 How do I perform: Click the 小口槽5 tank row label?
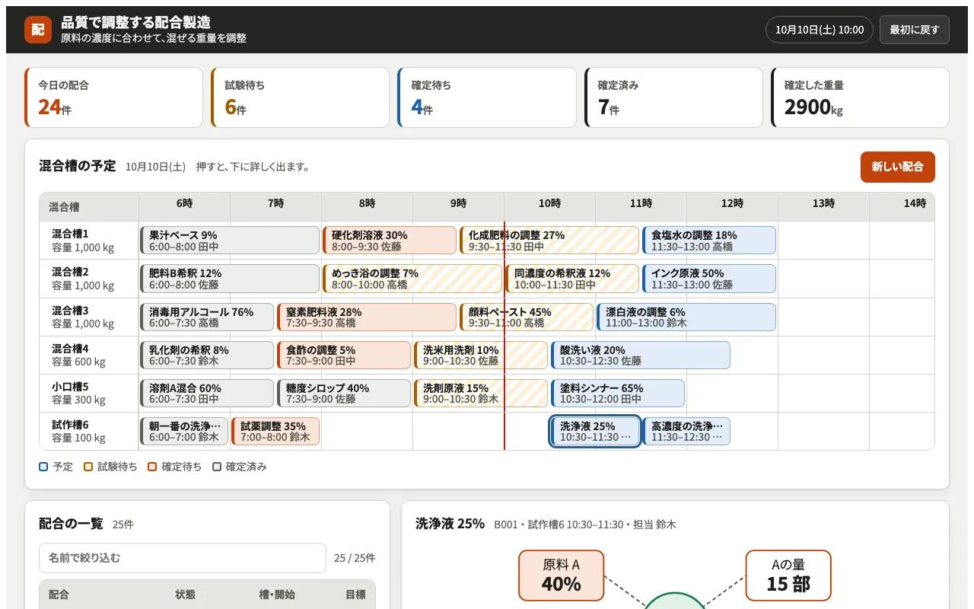click(x=89, y=394)
